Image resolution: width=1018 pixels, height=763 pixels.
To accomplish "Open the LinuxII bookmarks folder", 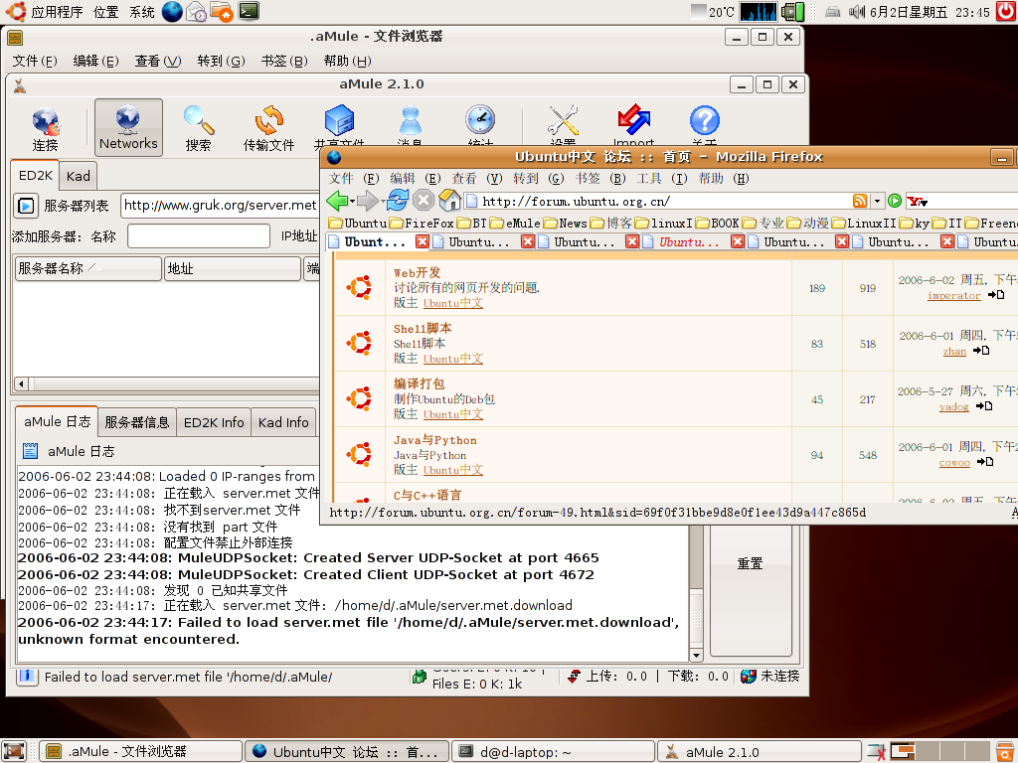I will click(x=864, y=224).
